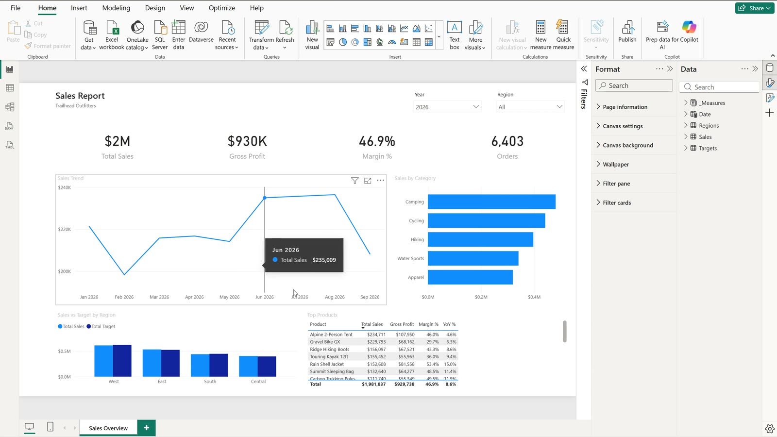Open More options on Sales Trend visual
777x437 pixels.
(381, 181)
